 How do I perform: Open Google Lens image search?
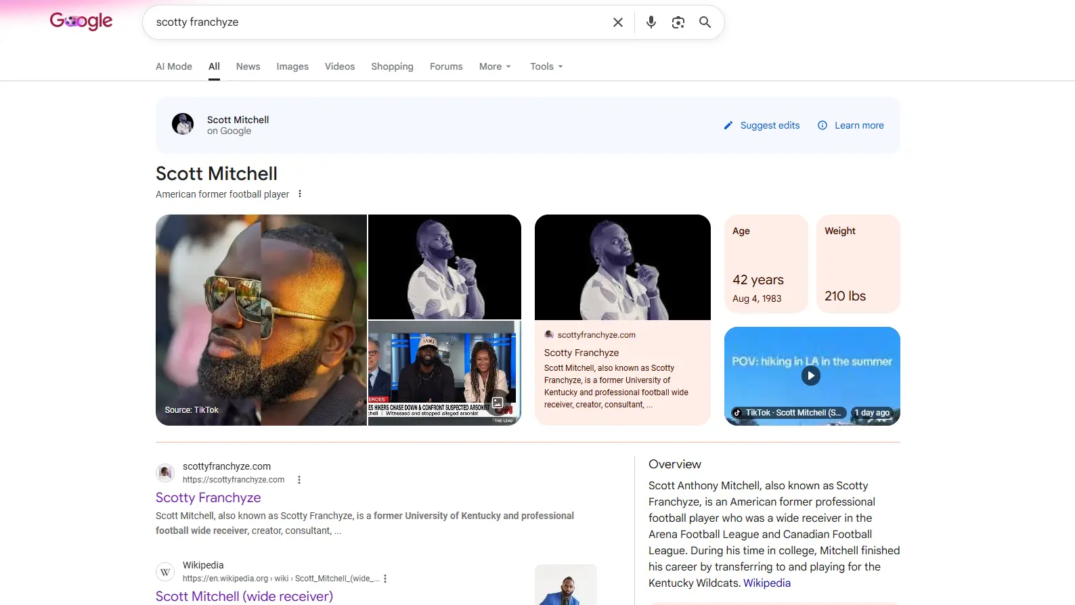678,22
